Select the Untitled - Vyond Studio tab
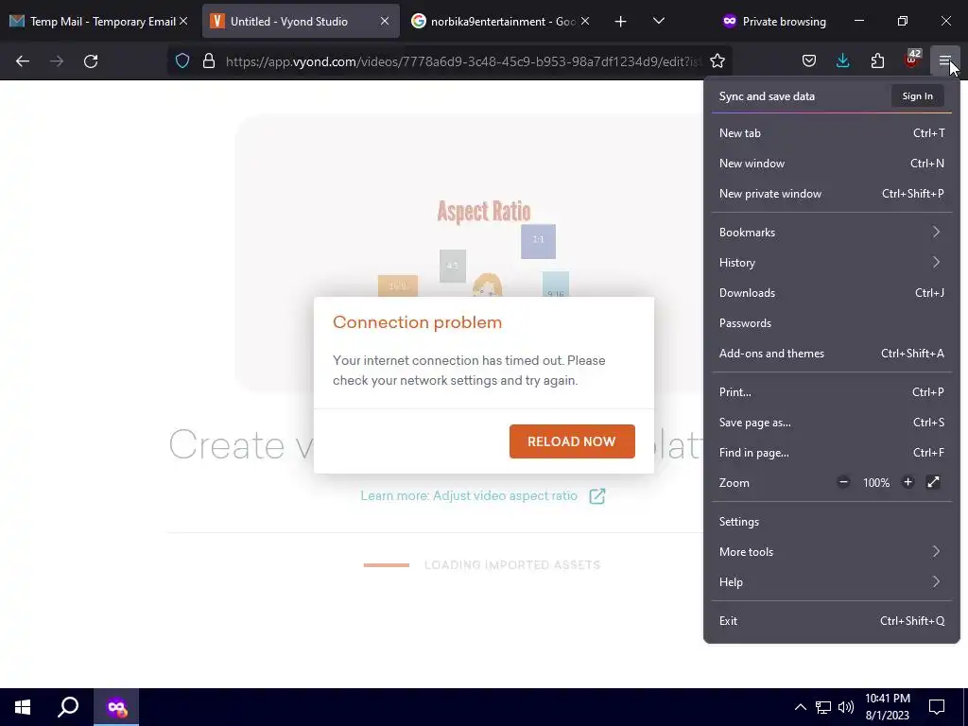968x726 pixels. [x=300, y=22]
